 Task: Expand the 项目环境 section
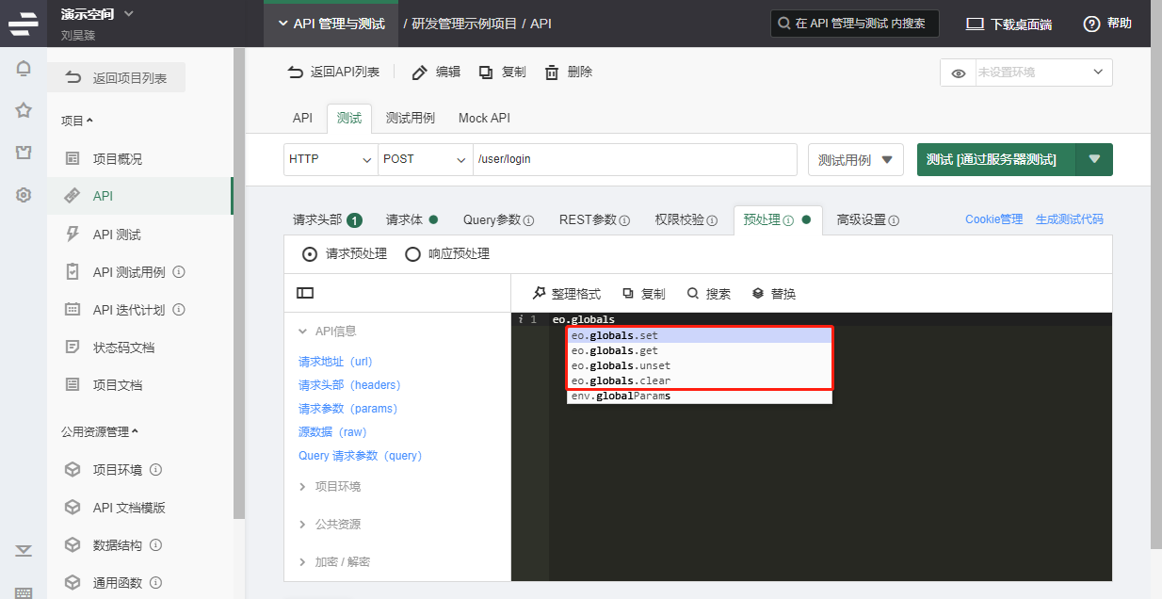(x=337, y=486)
